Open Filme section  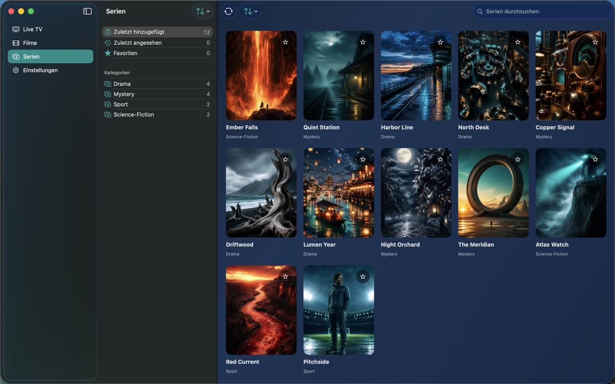[50, 43]
